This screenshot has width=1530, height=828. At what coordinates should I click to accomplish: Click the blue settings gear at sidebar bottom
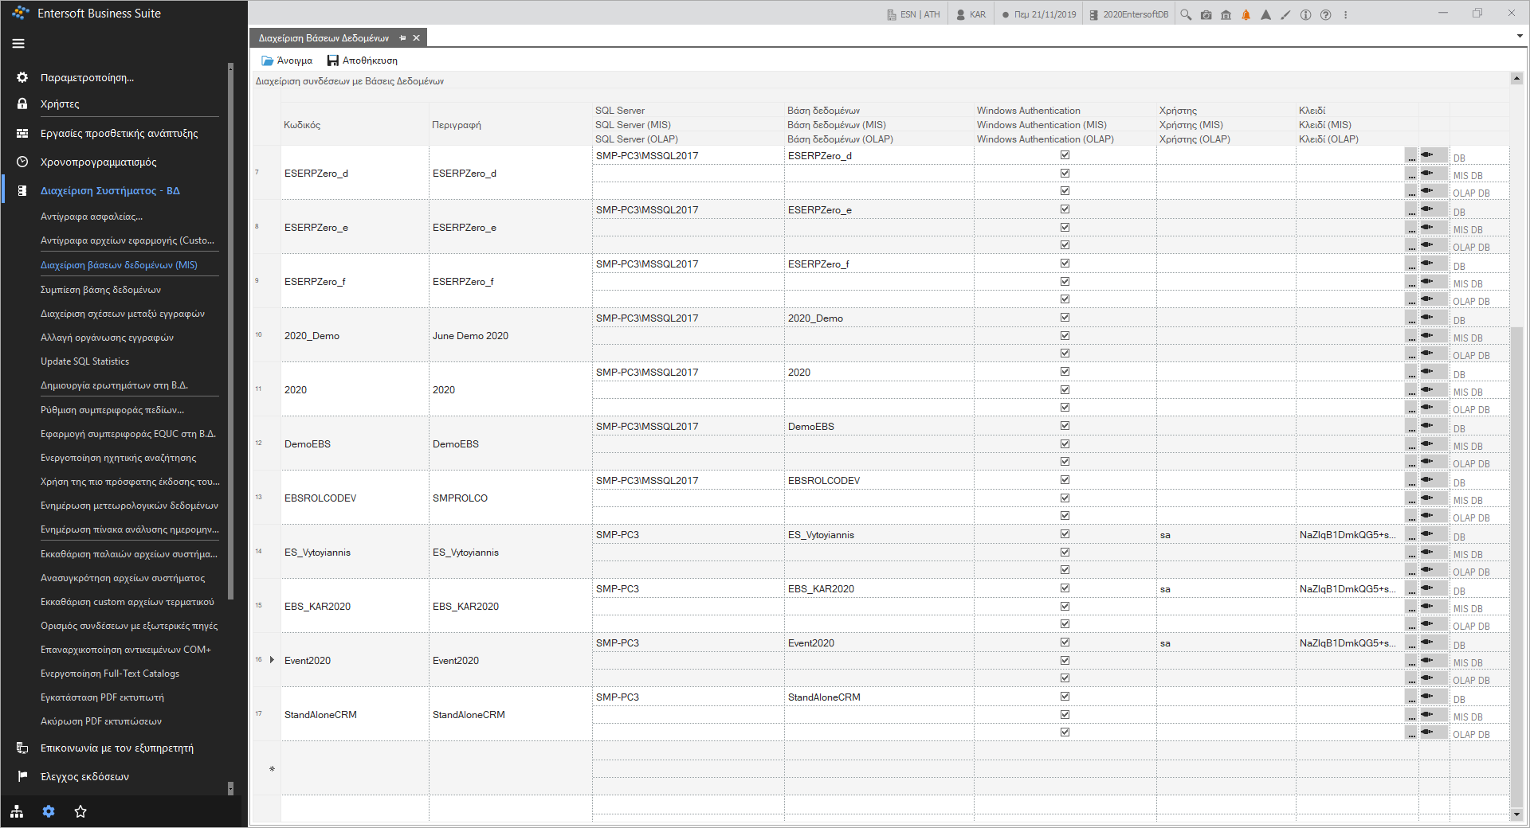pyautogui.click(x=49, y=811)
